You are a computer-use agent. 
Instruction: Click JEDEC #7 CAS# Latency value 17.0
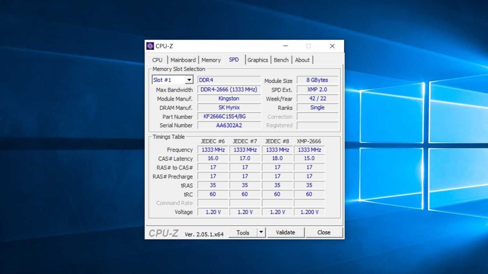click(x=245, y=158)
